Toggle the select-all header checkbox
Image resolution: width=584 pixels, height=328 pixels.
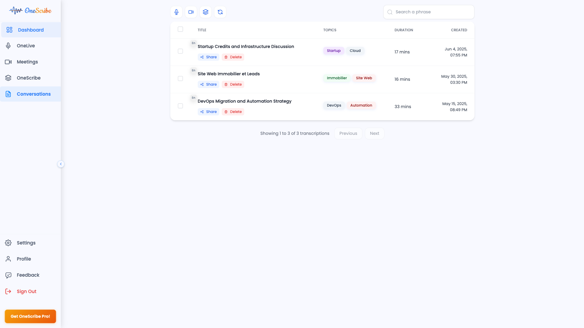tap(180, 29)
